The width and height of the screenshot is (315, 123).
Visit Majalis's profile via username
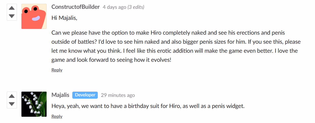click(60, 95)
